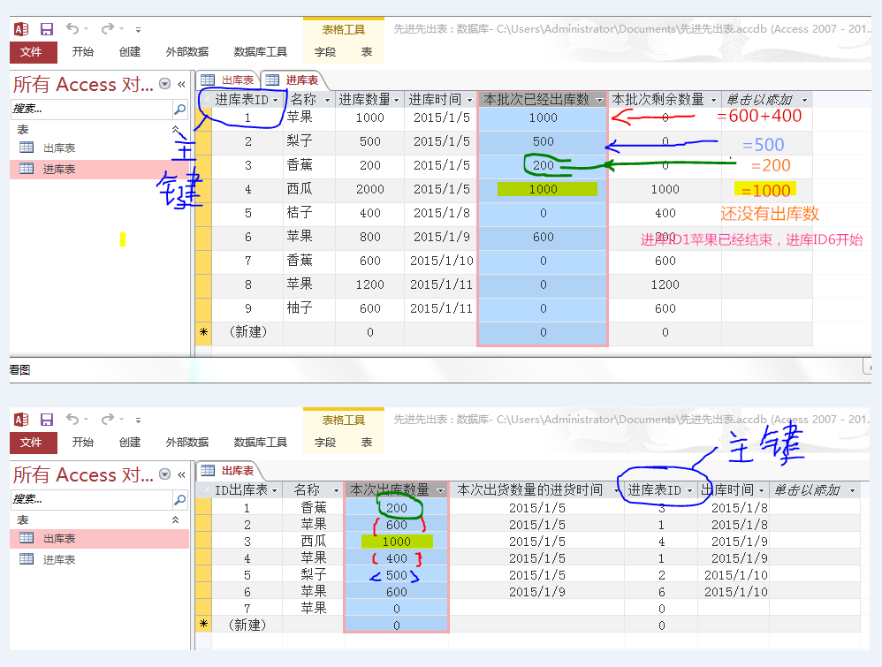Open 进库表 from the lower navigation pane
Viewport: 882px width, 667px height.
point(59,559)
